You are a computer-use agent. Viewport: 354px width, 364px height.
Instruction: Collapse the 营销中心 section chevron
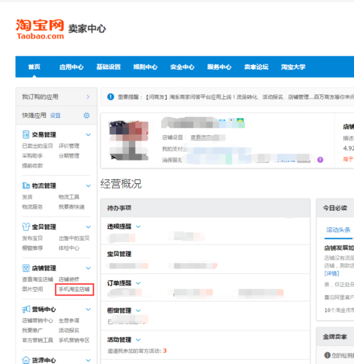pos(88,309)
